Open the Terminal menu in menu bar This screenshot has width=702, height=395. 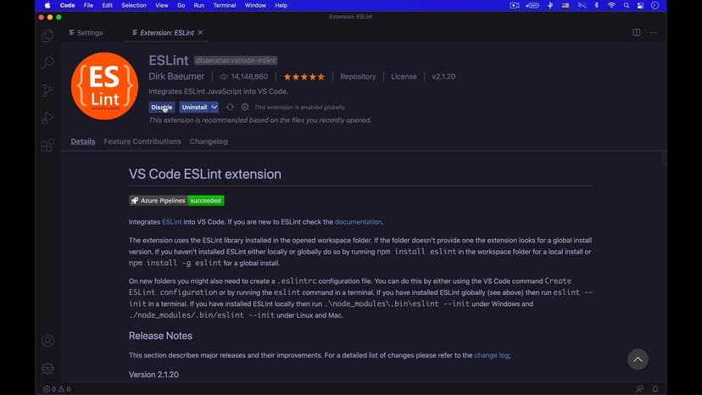(225, 5)
